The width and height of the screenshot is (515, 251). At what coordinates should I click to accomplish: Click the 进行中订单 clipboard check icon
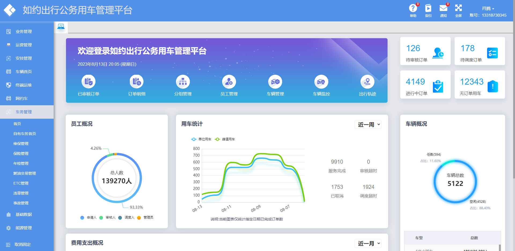(438, 86)
